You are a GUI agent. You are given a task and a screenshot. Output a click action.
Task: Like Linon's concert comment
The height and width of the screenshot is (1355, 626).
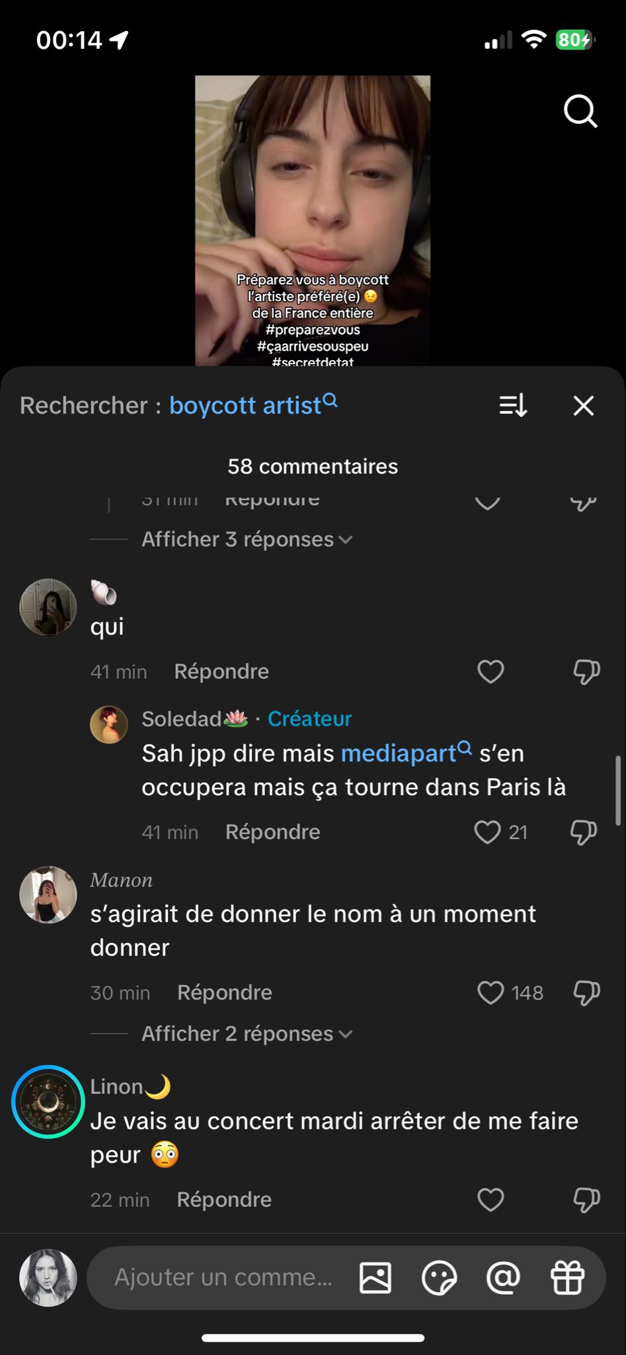click(x=490, y=1200)
